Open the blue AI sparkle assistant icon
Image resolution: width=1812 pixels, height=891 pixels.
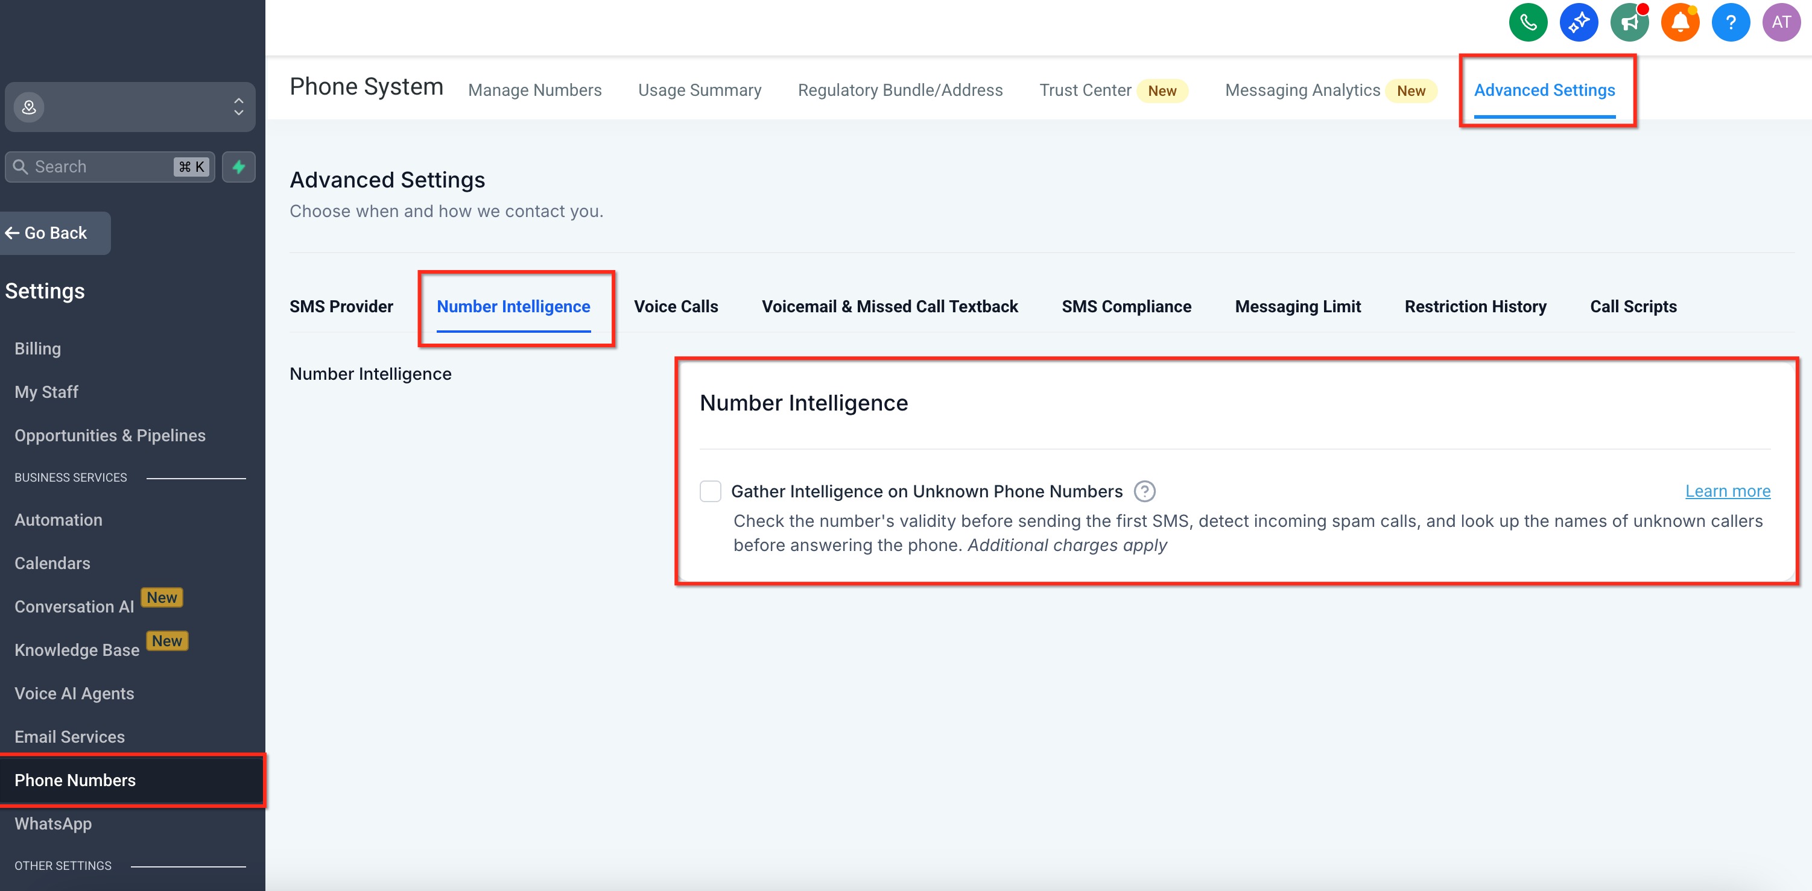pyautogui.click(x=1579, y=22)
